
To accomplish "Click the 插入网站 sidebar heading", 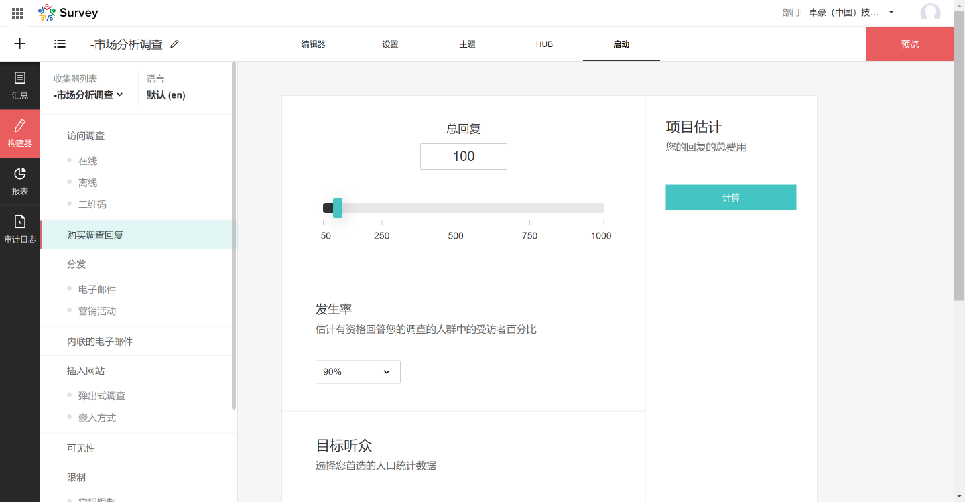I will [86, 371].
